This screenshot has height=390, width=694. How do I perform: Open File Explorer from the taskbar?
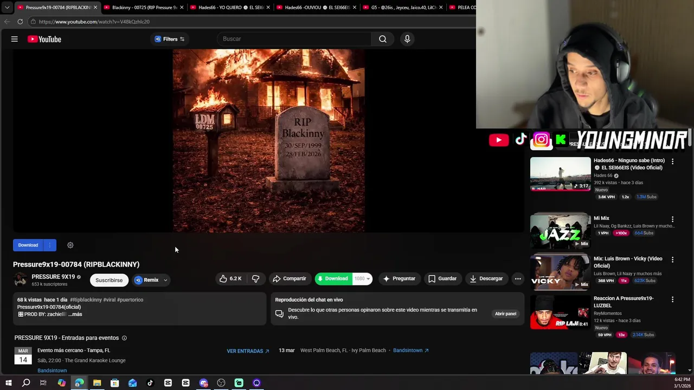point(97,383)
